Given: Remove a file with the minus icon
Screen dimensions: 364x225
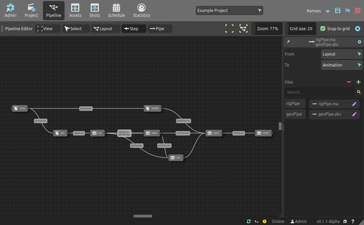Looking at the screenshot, I should [x=349, y=82].
